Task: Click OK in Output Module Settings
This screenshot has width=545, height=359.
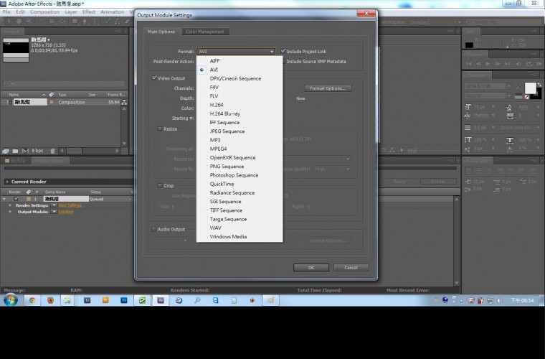Action: pyautogui.click(x=311, y=267)
